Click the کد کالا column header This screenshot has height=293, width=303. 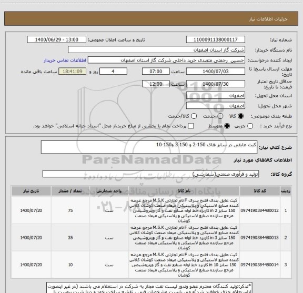(x=260, y=191)
